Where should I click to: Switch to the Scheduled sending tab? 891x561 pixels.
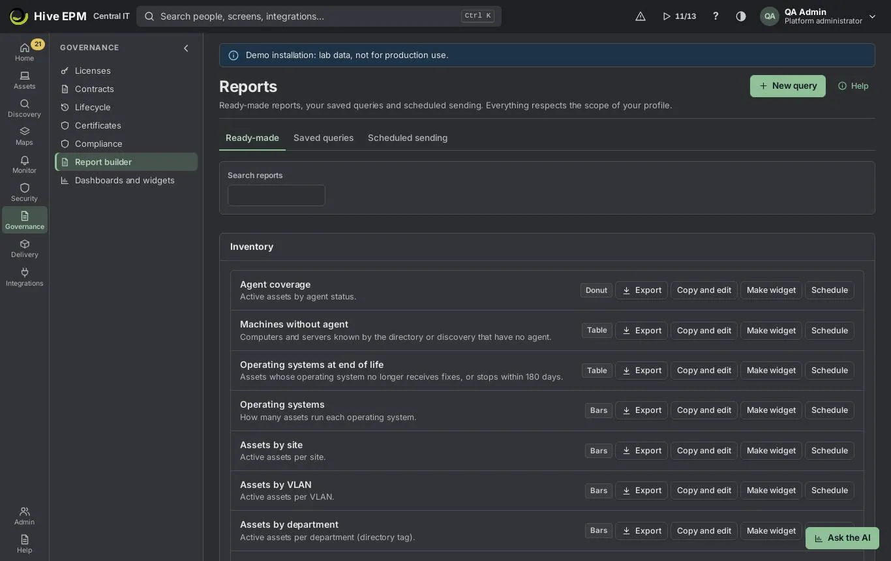408,138
